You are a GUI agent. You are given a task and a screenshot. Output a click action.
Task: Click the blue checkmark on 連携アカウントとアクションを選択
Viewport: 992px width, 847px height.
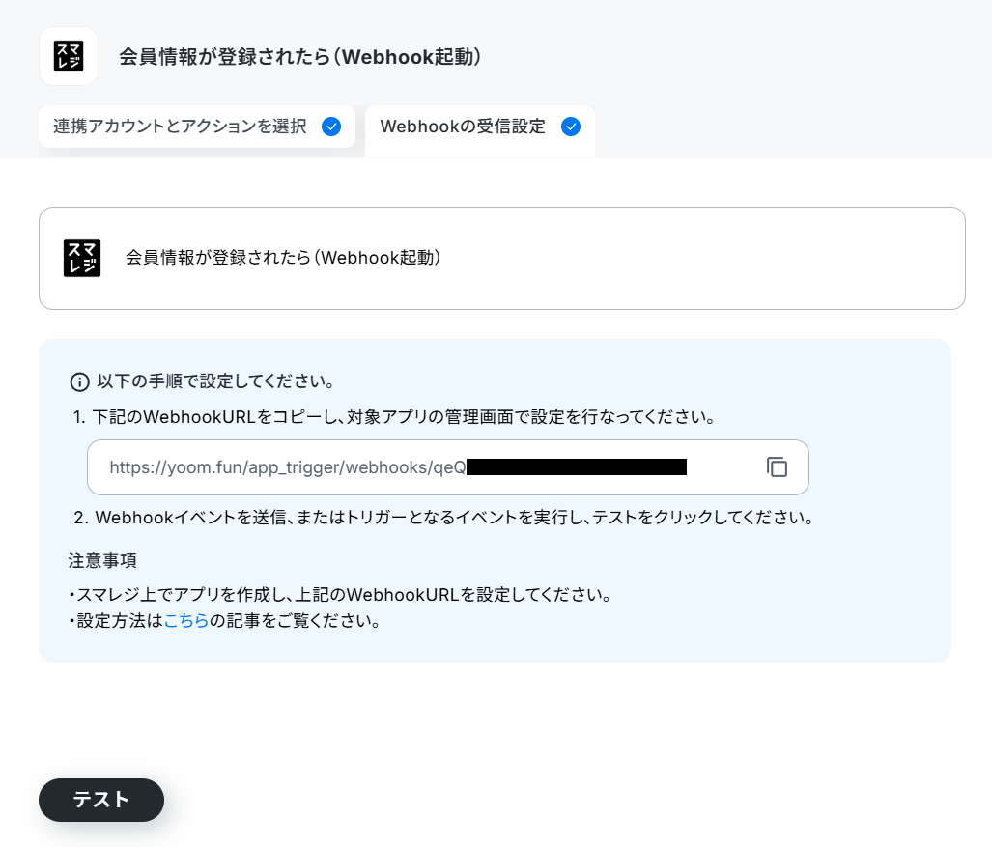click(331, 127)
